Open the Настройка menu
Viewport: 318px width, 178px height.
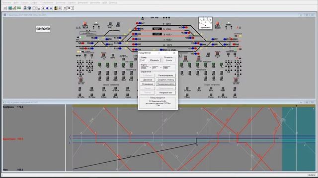[x=95, y=2]
